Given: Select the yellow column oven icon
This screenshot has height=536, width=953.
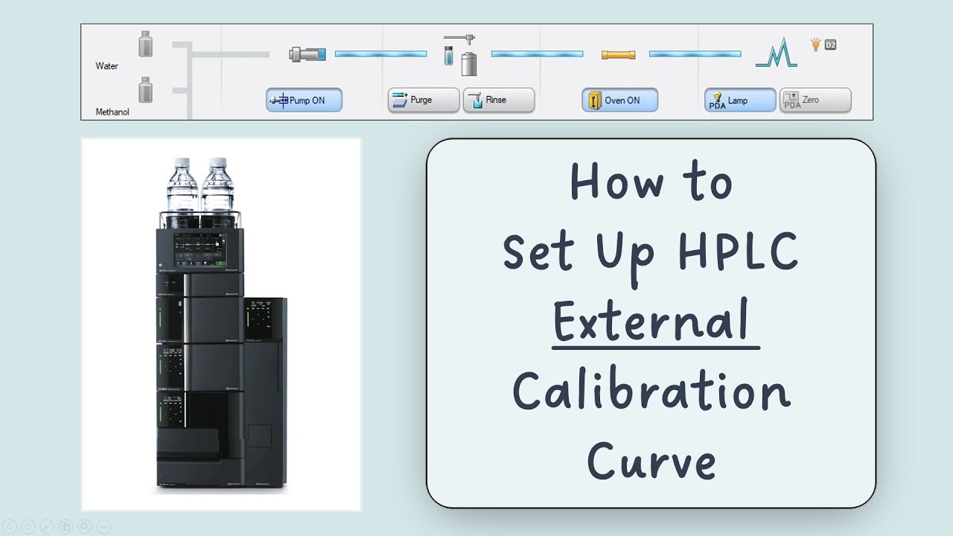Looking at the screenshot, I should pos(618,54).
